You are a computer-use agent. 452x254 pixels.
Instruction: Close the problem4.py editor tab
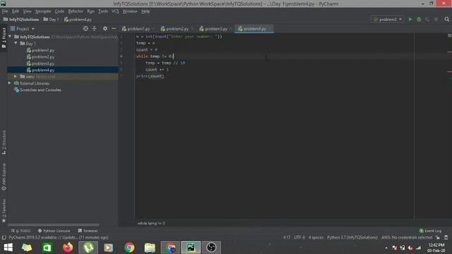click(270, 29)
